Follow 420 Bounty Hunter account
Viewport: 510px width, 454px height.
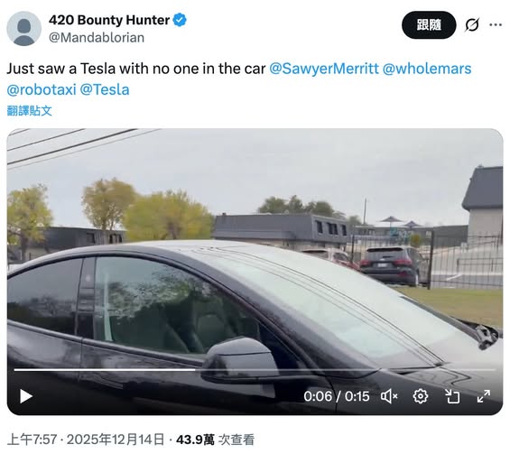tap(429, 24)
